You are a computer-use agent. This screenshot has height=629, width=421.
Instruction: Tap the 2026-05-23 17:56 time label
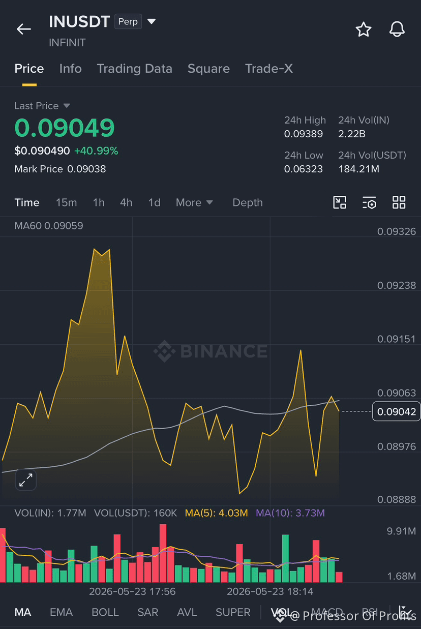(132, 591)
